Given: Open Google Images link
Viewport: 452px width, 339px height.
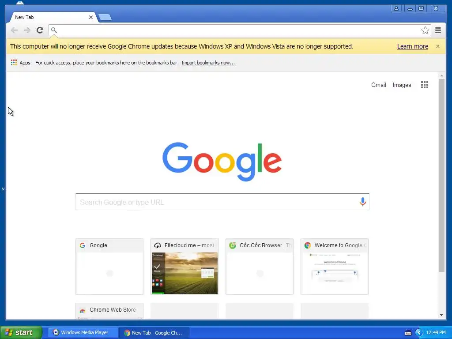Looking at the screenshot, I should tap(402, 85).
